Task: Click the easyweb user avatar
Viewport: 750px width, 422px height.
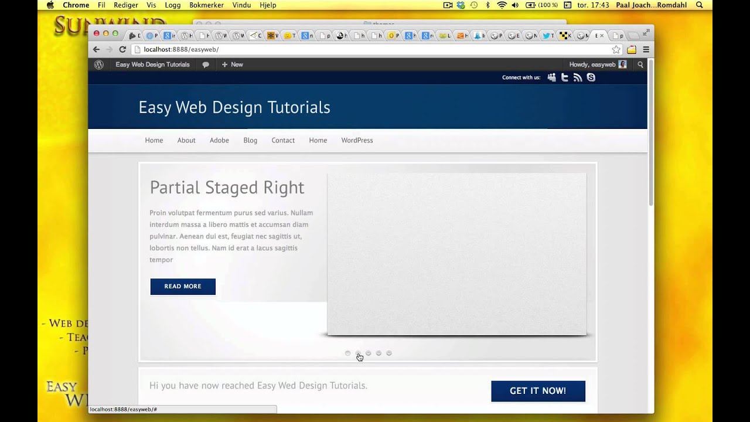Action: tap(622, 64)
